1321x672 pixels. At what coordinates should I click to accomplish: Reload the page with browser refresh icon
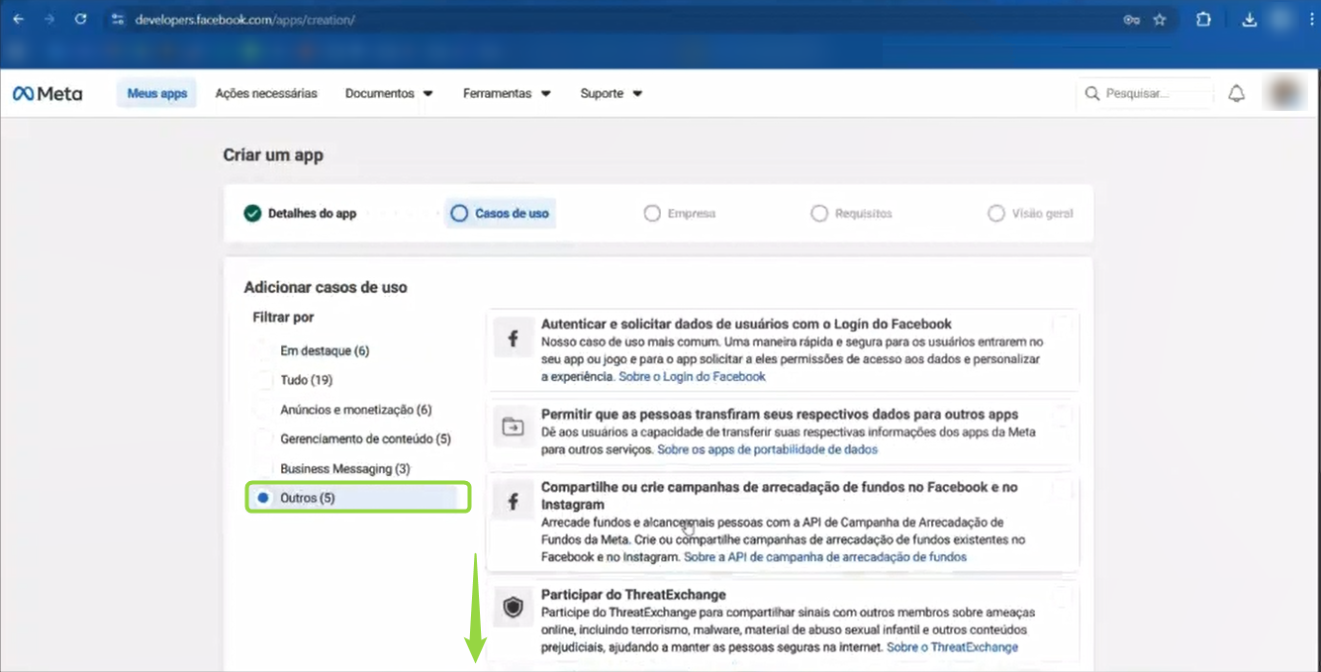[80, 19]
